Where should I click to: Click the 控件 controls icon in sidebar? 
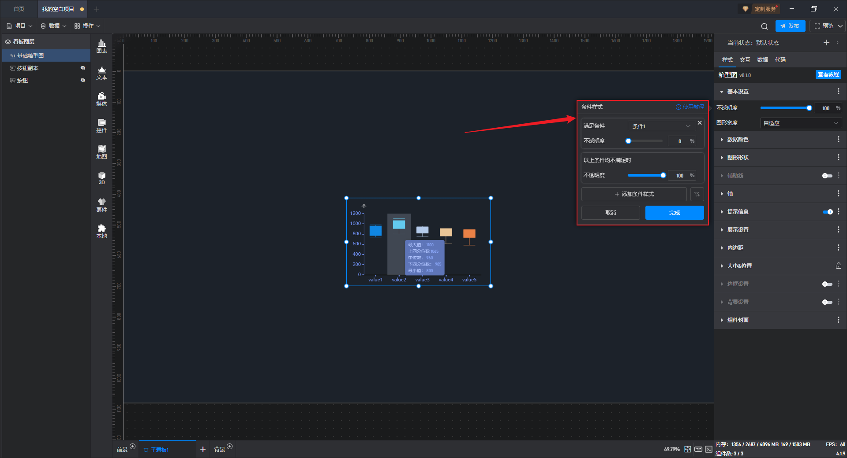pos(101,126)
